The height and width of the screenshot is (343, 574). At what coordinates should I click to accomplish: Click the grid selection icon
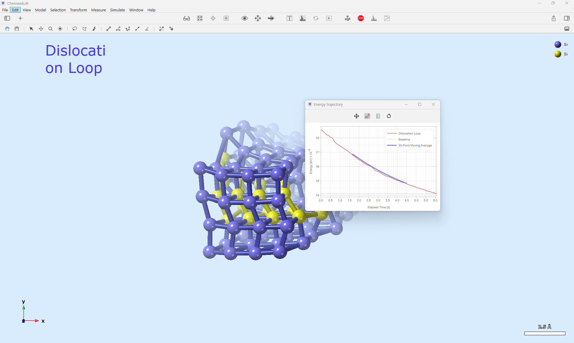(x=226, y=18)
